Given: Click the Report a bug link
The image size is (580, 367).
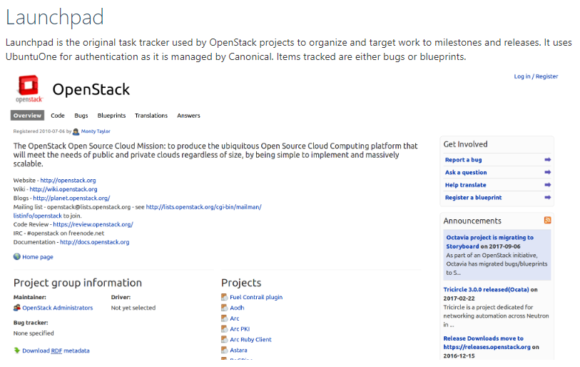Looking at the screenshot, I should (463, 160).
